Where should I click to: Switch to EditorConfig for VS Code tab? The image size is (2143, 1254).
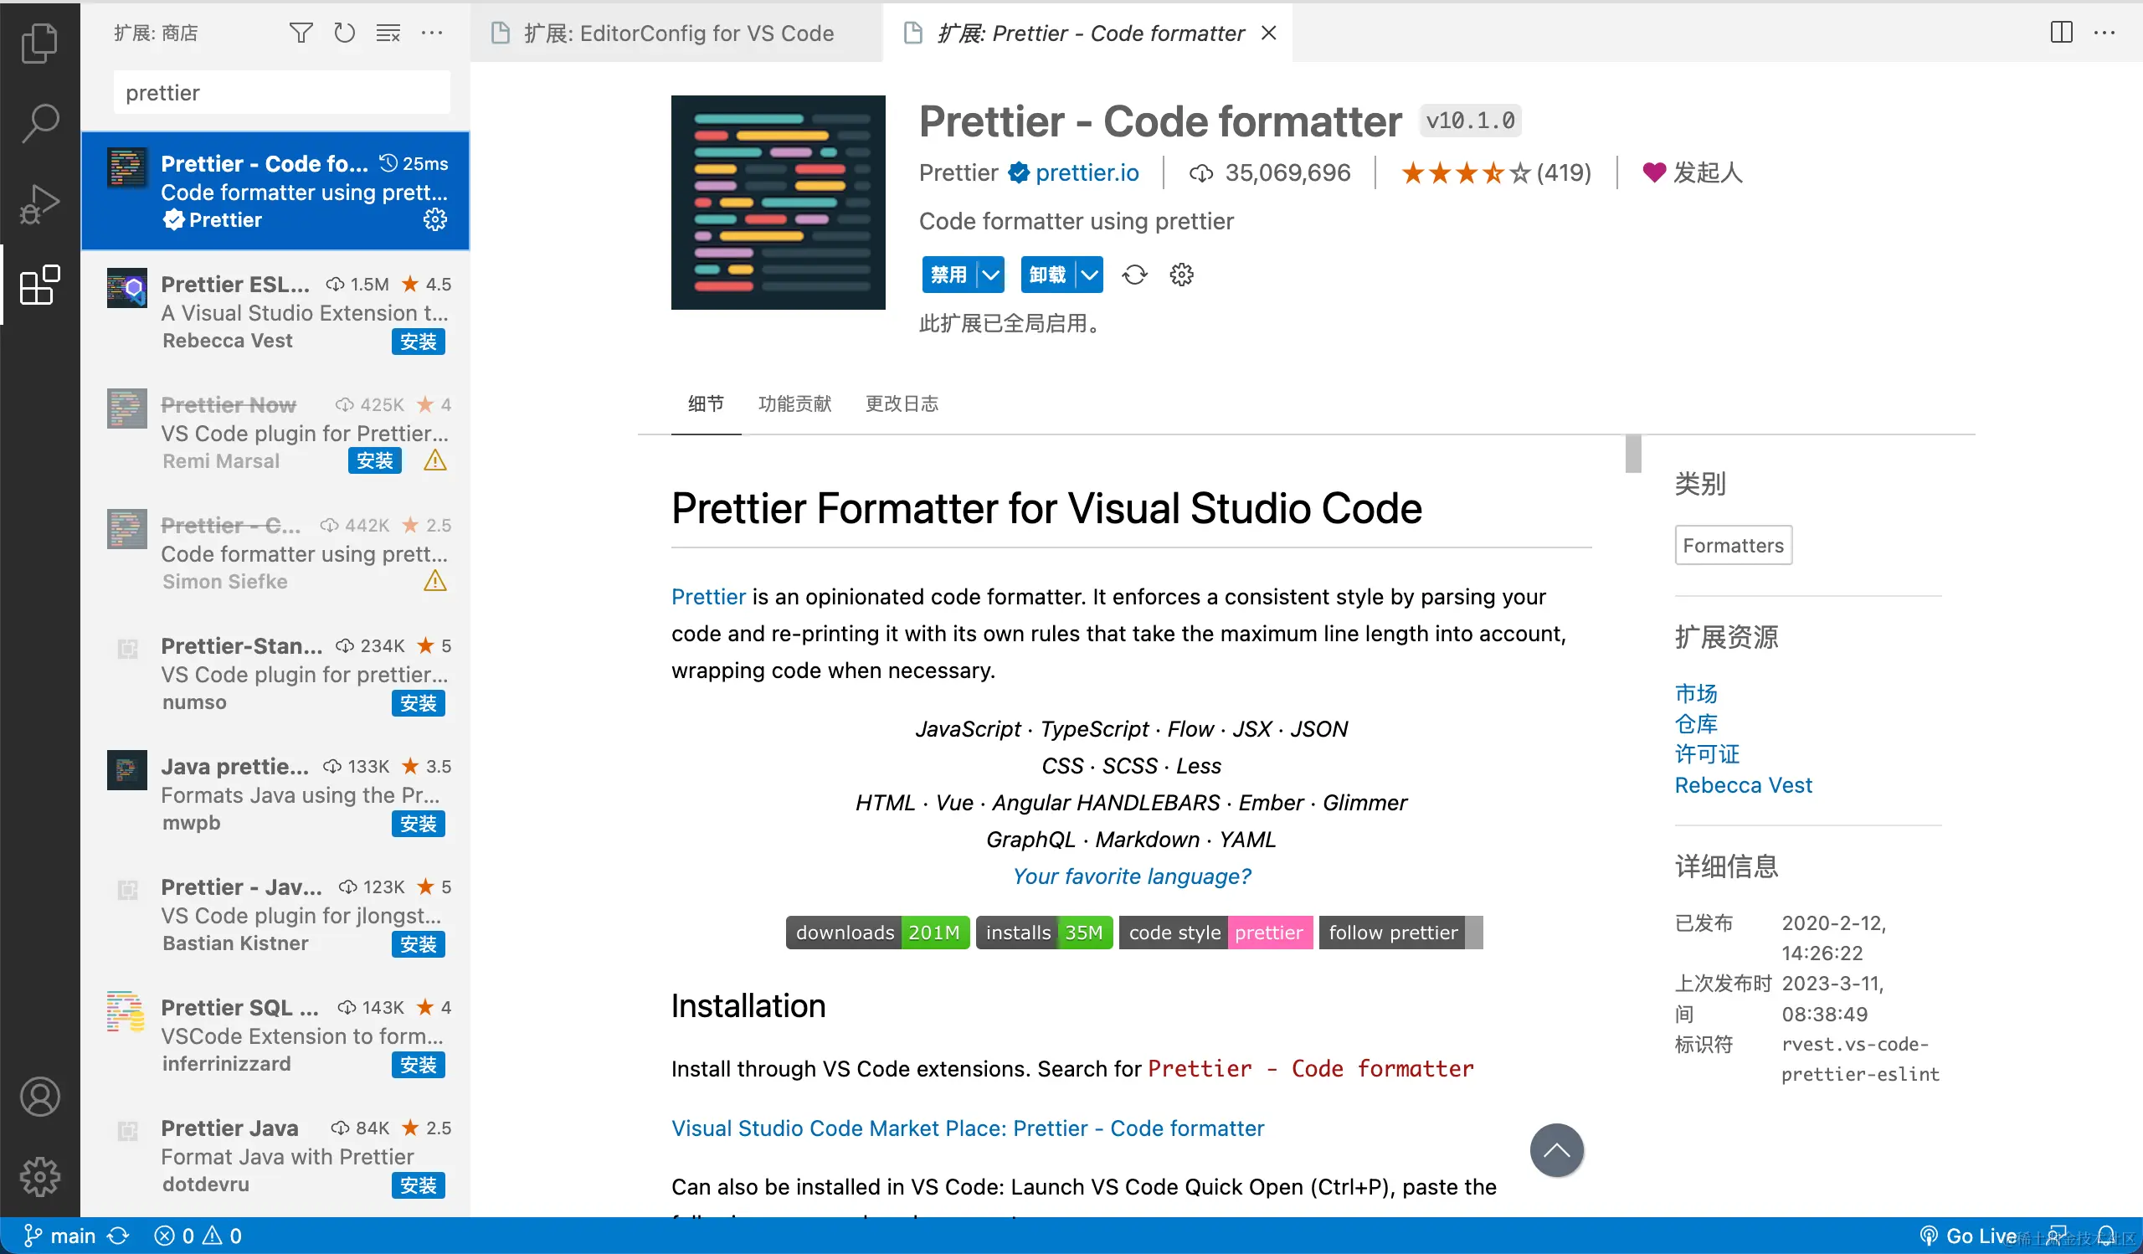677,33
